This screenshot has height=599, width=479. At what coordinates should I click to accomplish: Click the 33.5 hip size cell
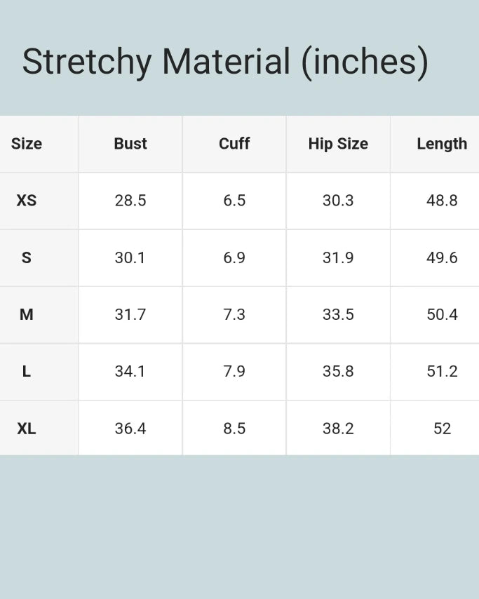[338, 314]
